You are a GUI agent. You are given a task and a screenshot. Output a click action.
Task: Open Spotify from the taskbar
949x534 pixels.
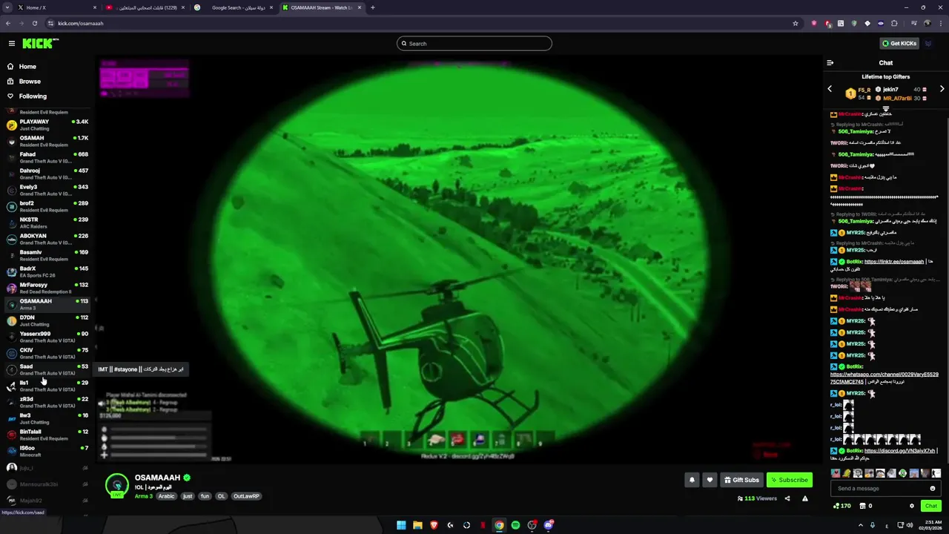515,525
